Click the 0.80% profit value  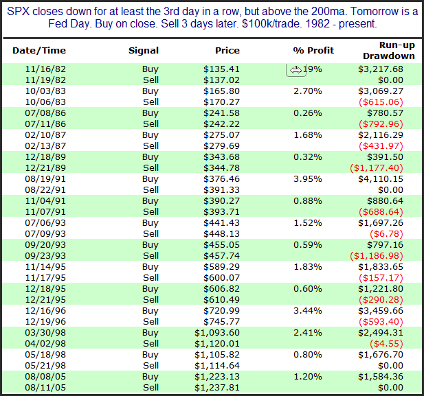pyautogui.click(x=308, y=355)
